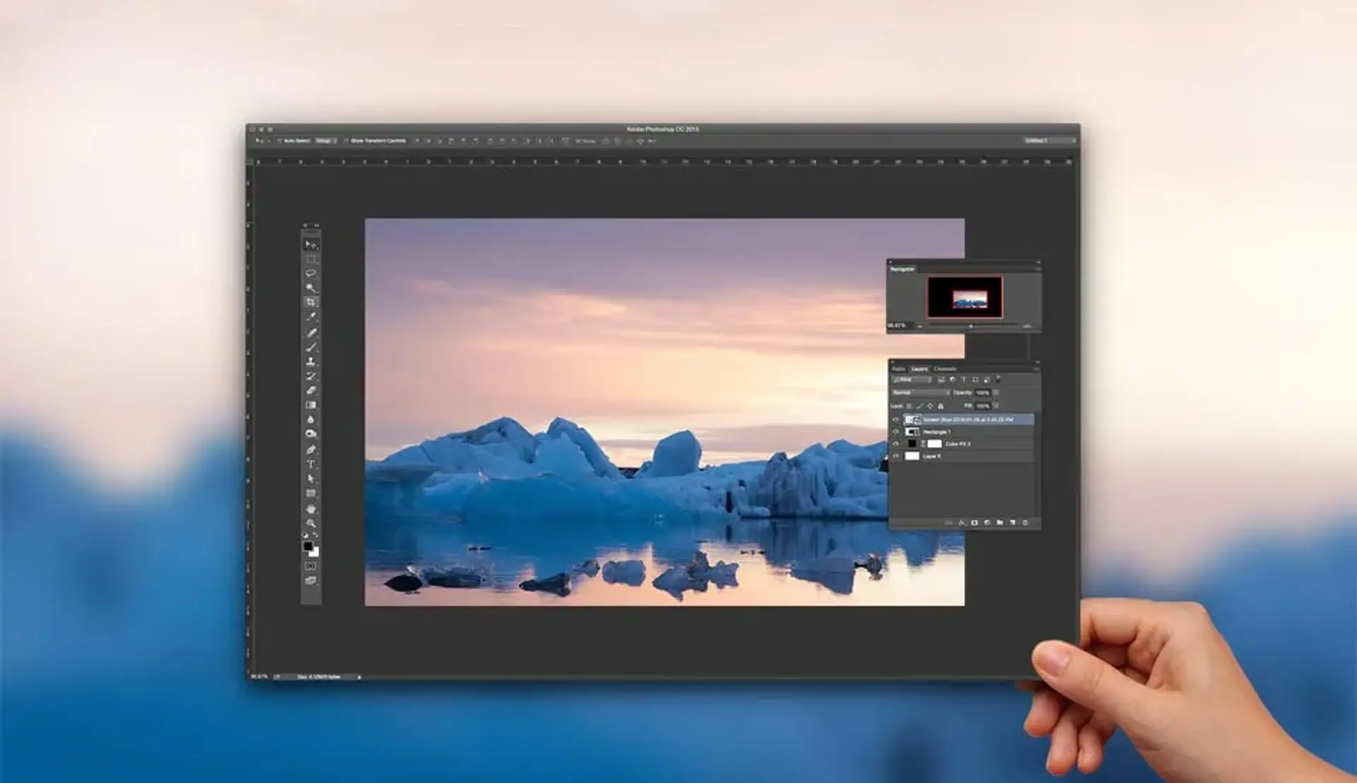Click the Delete layer trash icon

1026,523
